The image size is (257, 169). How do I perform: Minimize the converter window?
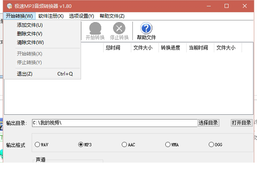tap(209, 6)
